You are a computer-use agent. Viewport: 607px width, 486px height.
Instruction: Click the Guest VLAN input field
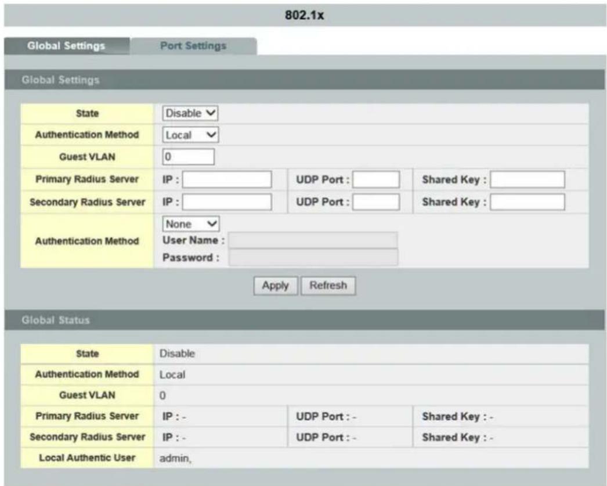click(188, 157)
